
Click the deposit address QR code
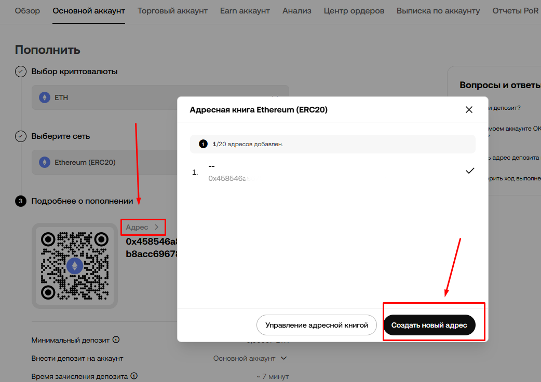(x=75, y=265)
